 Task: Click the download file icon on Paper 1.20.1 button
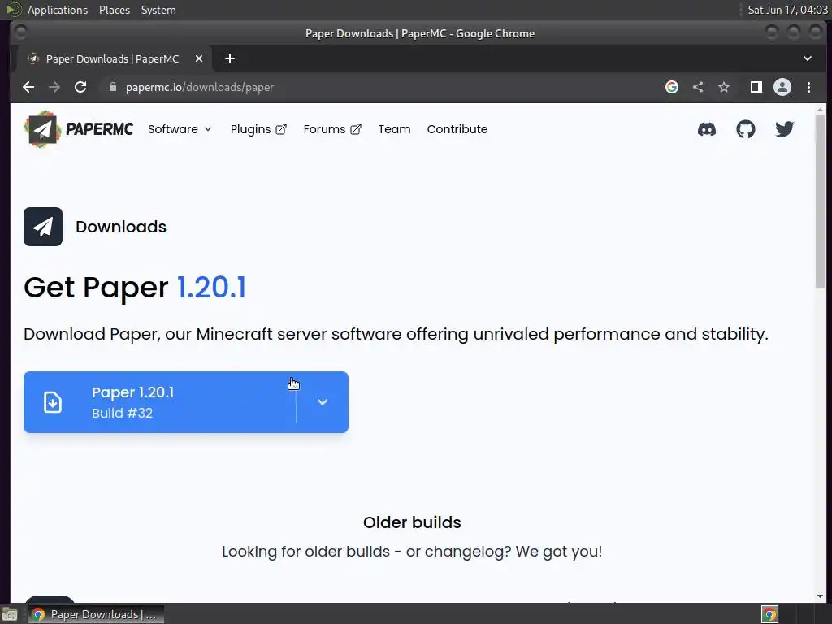53,402
